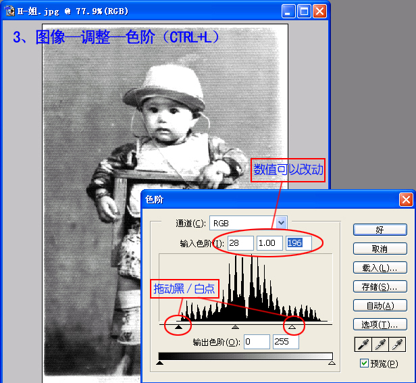Click output levels field showing 255

(x=286, y=342)
